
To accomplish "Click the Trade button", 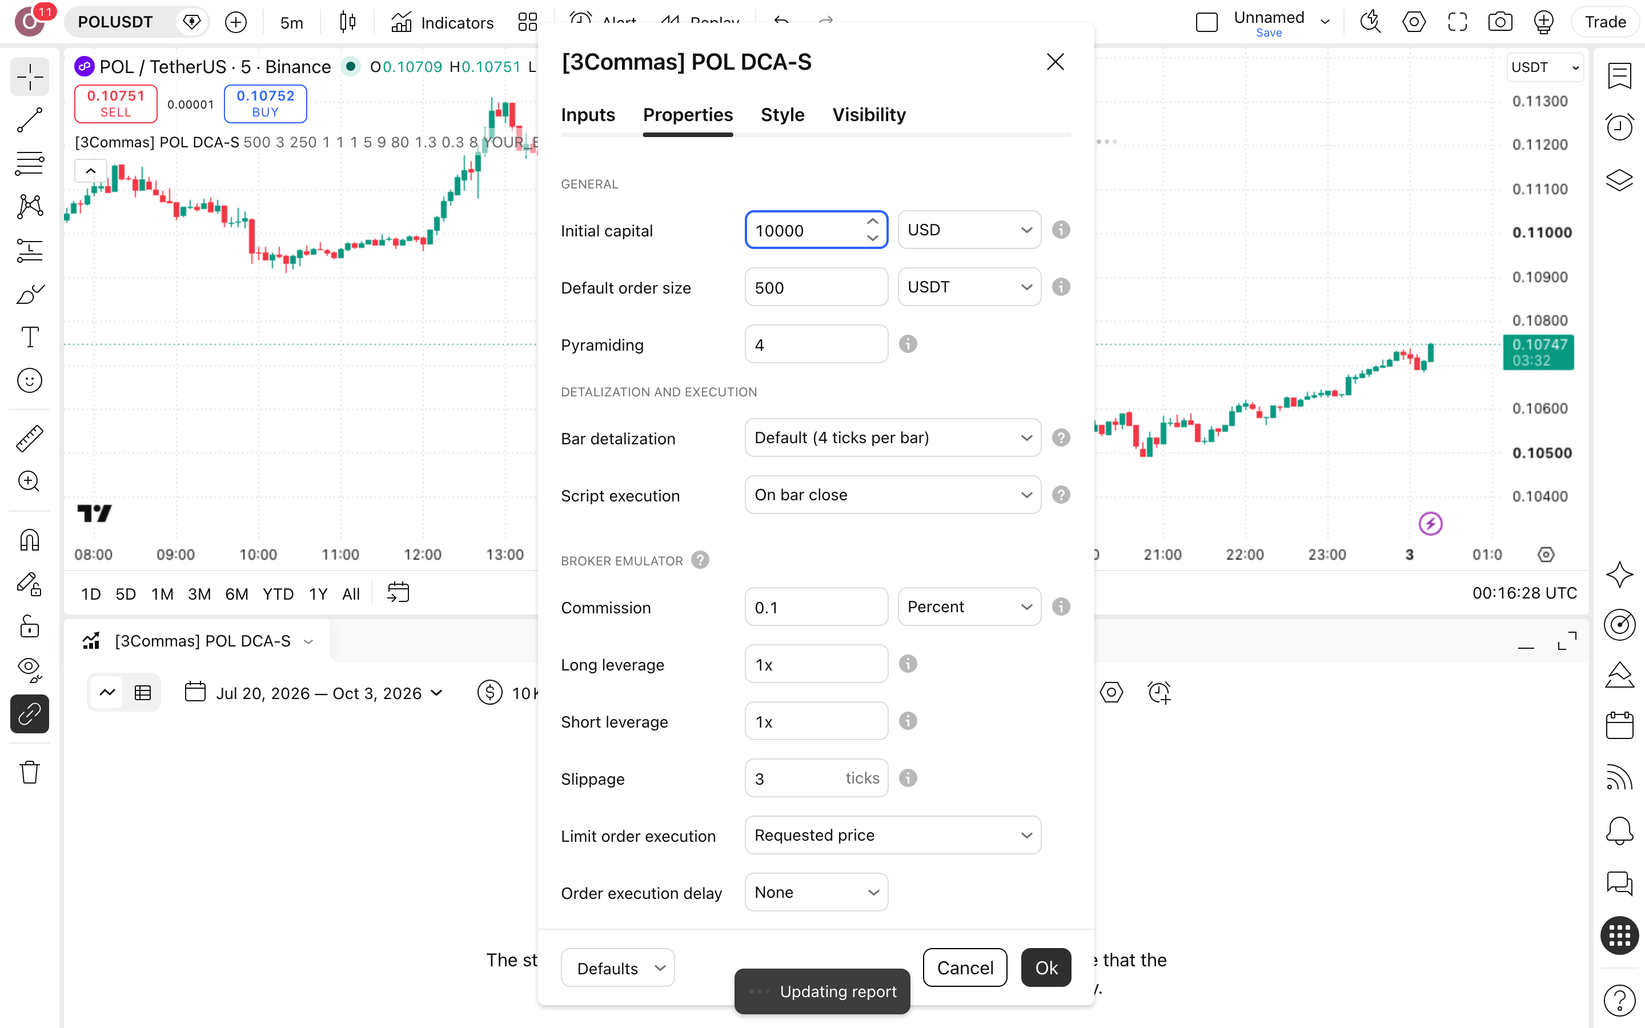I will 1605,22.
